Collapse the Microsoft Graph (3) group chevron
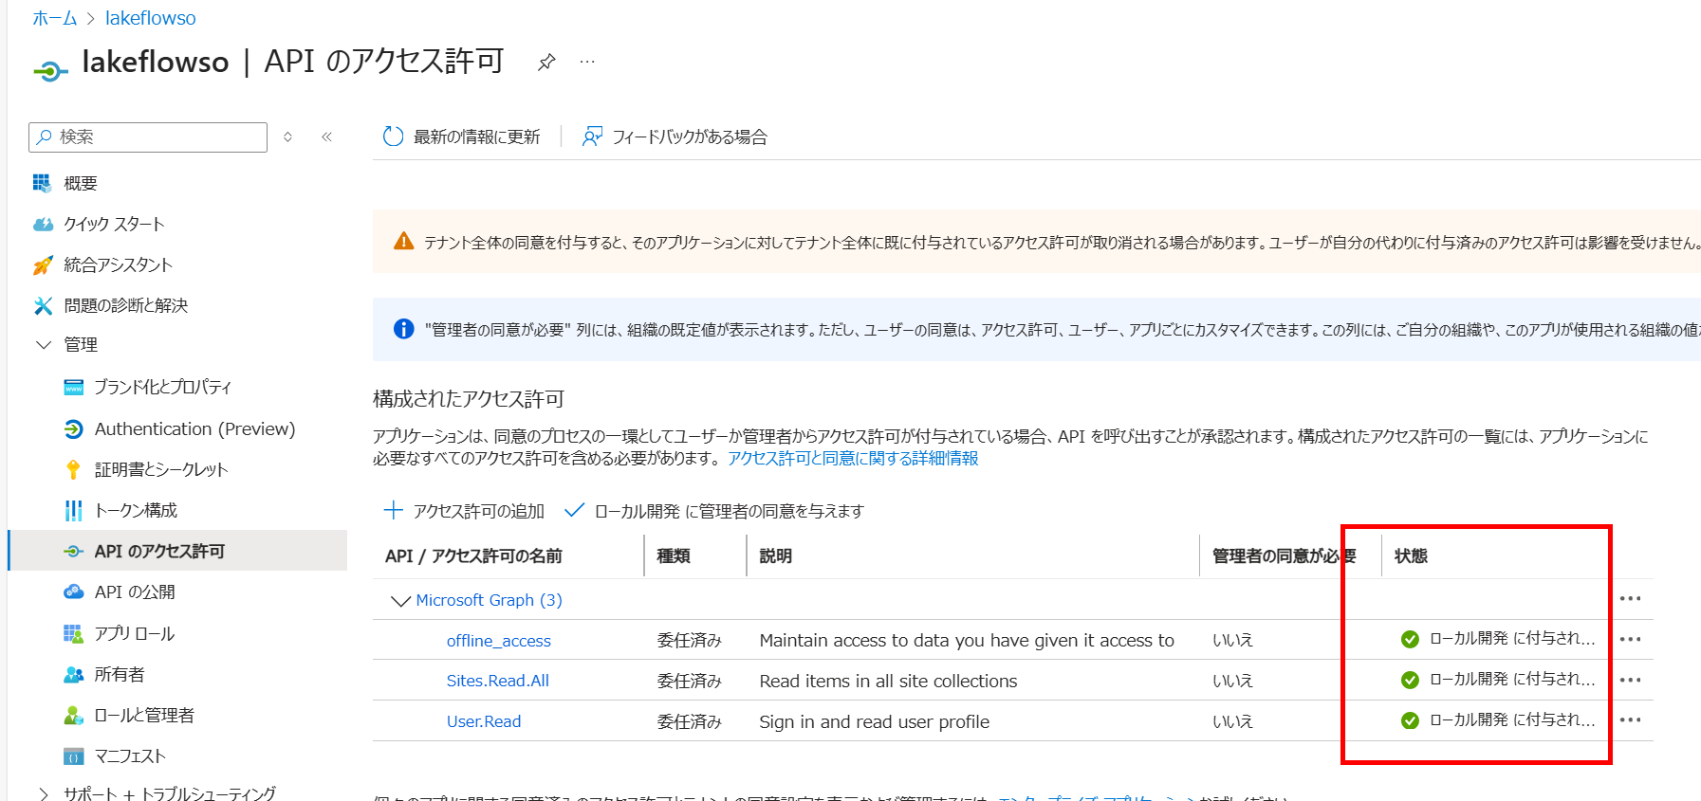The width and height of the screenshot is (1701, 801). 400,601
